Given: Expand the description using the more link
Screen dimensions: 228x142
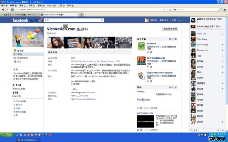Looking at the screenshot, I should pos(74,89).
